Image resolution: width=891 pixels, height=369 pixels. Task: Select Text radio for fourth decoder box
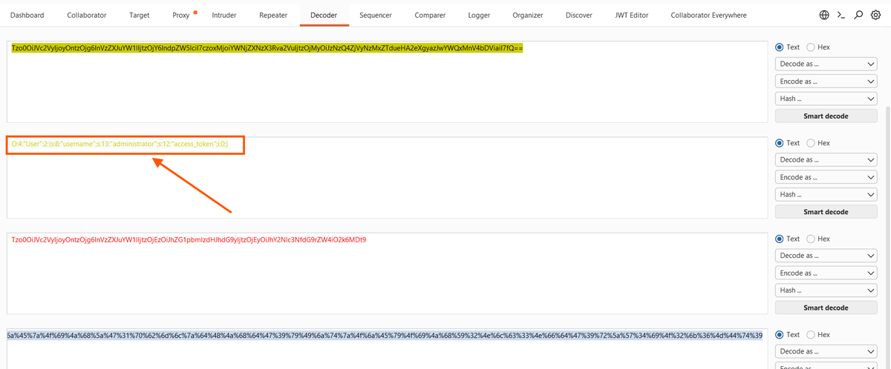(780, 335)
